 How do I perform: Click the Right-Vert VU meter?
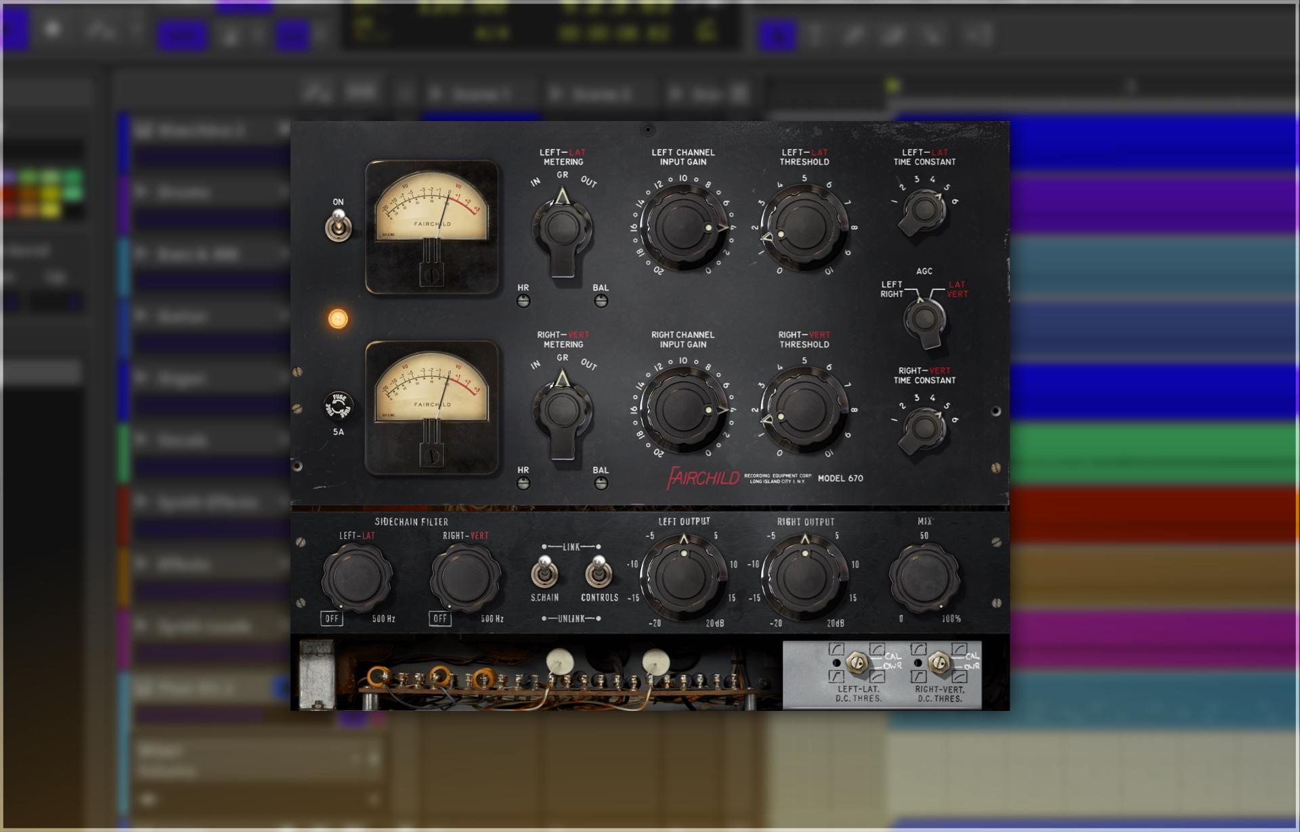(432, 408)
